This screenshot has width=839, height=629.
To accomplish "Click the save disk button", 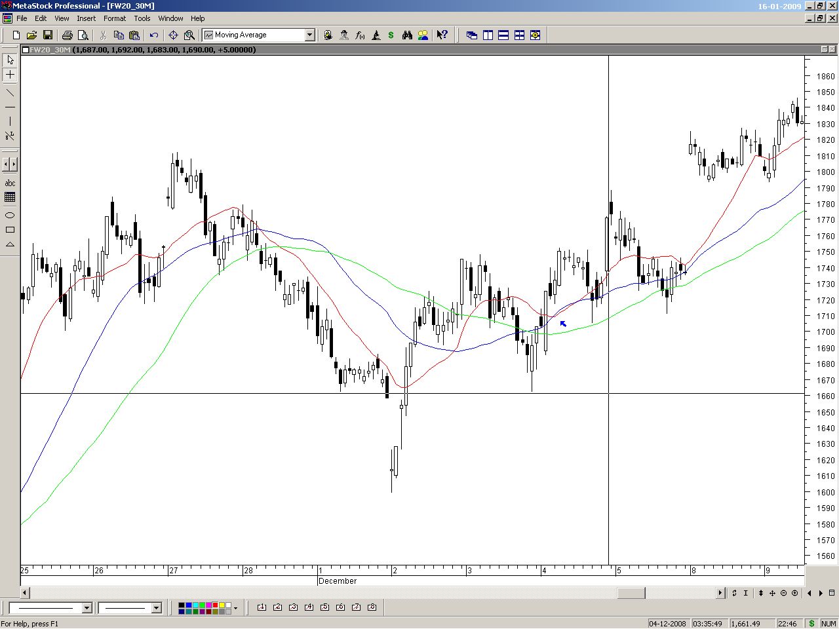I will tap(48, 35).
